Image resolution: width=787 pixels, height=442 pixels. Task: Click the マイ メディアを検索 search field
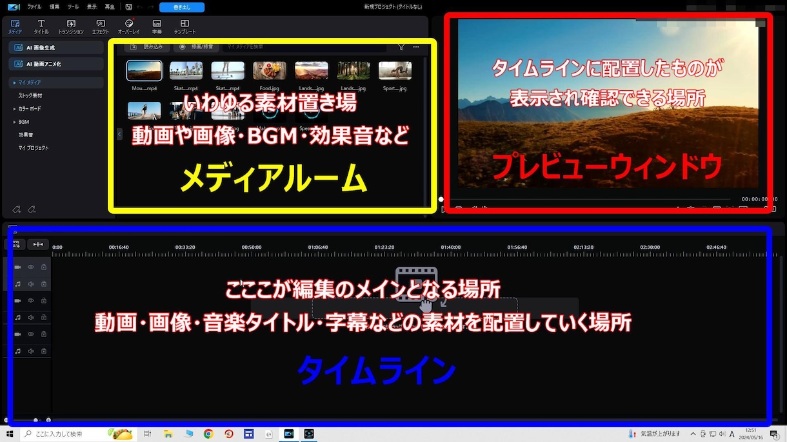coord(304,46)
